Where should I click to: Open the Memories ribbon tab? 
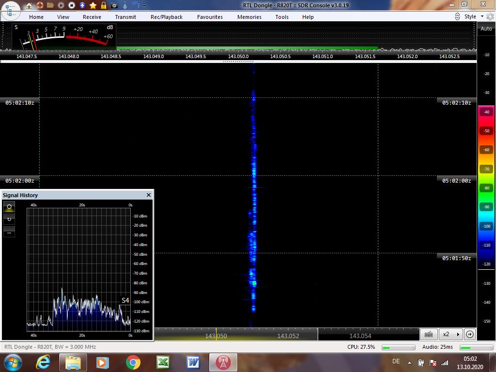pyautogui.click(x=249, y=17)
